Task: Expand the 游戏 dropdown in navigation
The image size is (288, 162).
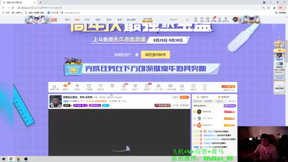Action: tap(109, 20)
